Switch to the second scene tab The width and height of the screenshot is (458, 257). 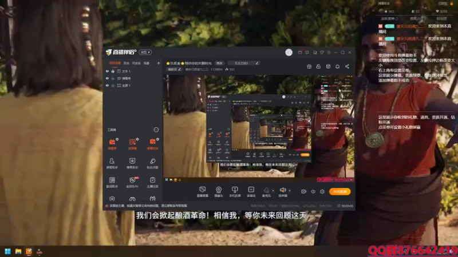click(126, 63)
